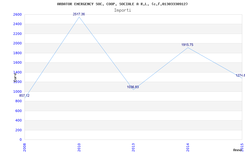The image size is (245, 153).
Task: Click the 0 y-axis value
Action: pos(21,140)
